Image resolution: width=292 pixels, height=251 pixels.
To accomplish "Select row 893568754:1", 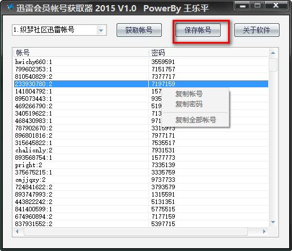I will (x=141, y=158).
